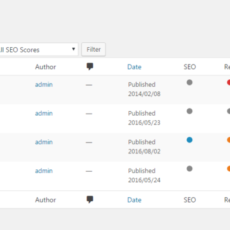Click the Published 2014/02/08 date cell
The height and width of the screenshot is (230, 230).
[144, 89]
